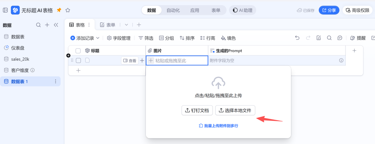Add a new view tab
The image size is (375, 144).
[139, 25]
